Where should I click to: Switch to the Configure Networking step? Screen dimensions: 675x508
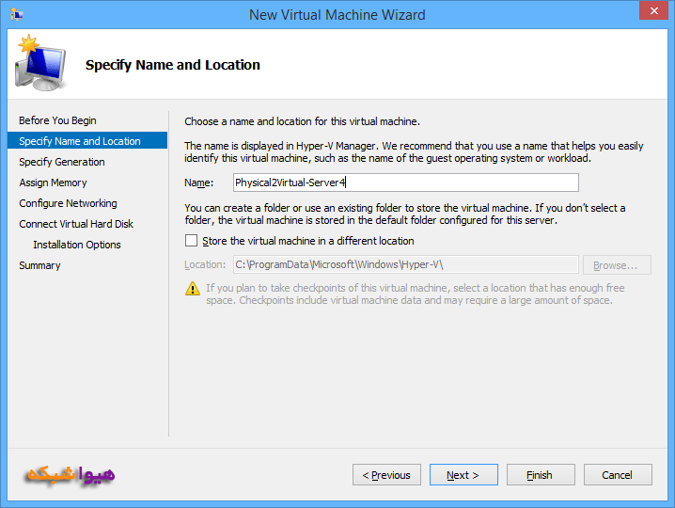click(68, 203)
